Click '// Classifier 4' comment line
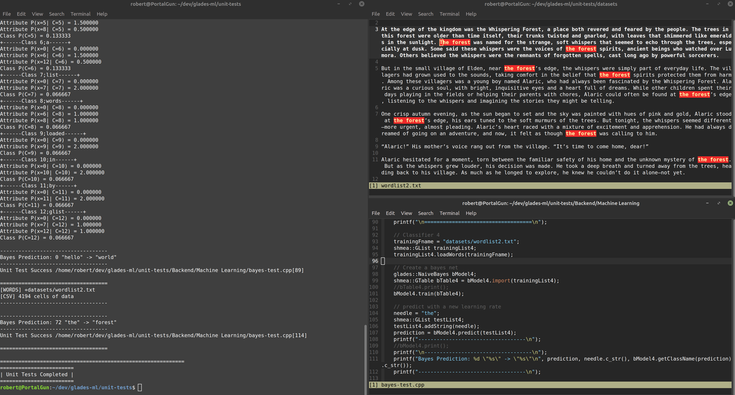Image resolution: width=735 pixels, height=395 pixels. click(x=417, y=235)
